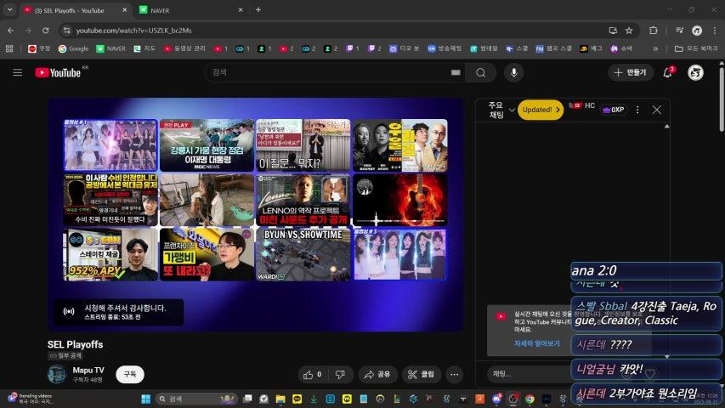Click the address bar URL
The image size is (725, 408).
(x=133, y=31)
